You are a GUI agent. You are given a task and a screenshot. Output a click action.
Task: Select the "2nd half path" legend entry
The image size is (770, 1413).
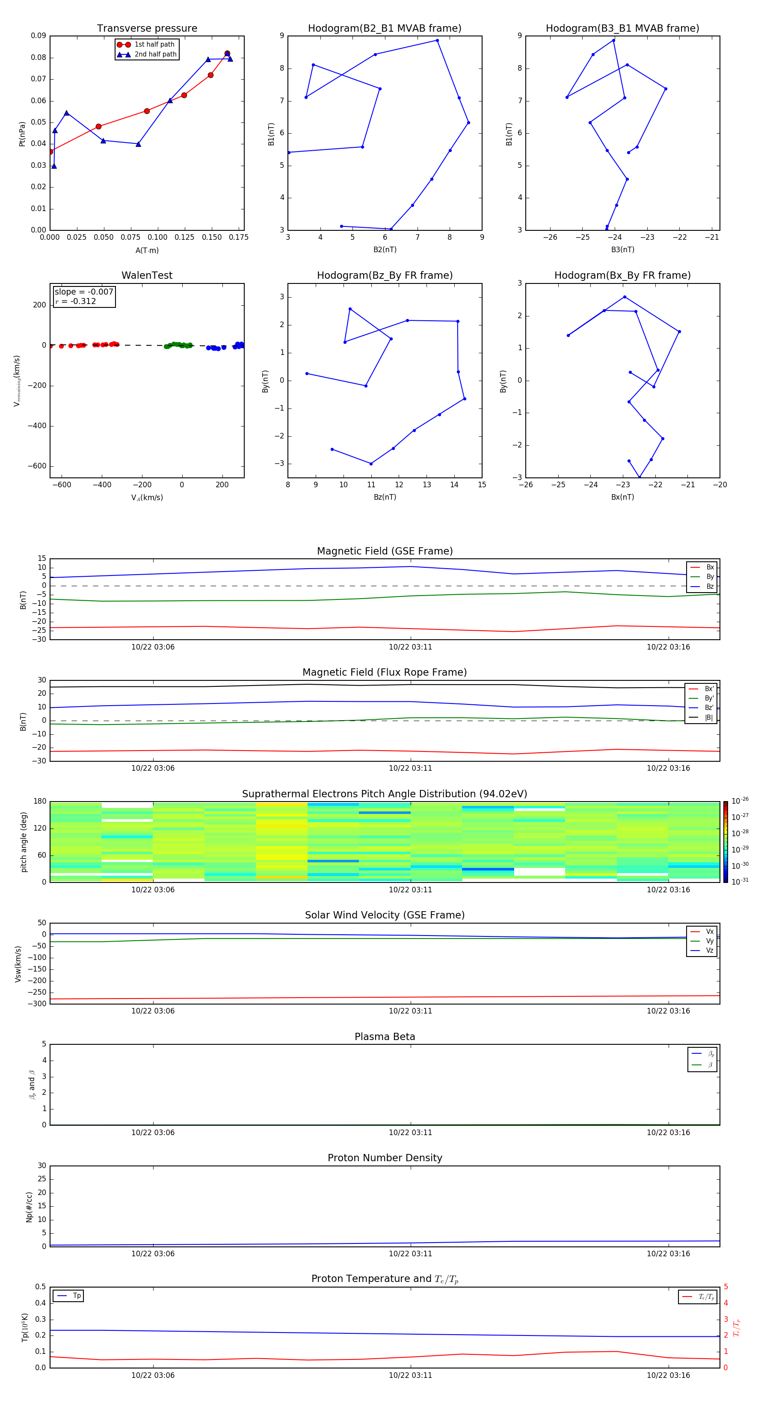147,54
